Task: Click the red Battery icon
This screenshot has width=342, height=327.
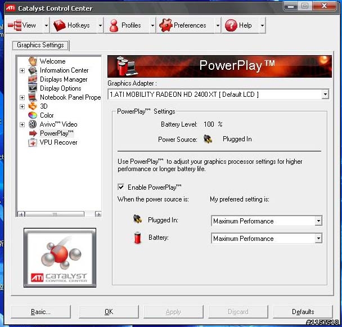Action: click(137, 238)
